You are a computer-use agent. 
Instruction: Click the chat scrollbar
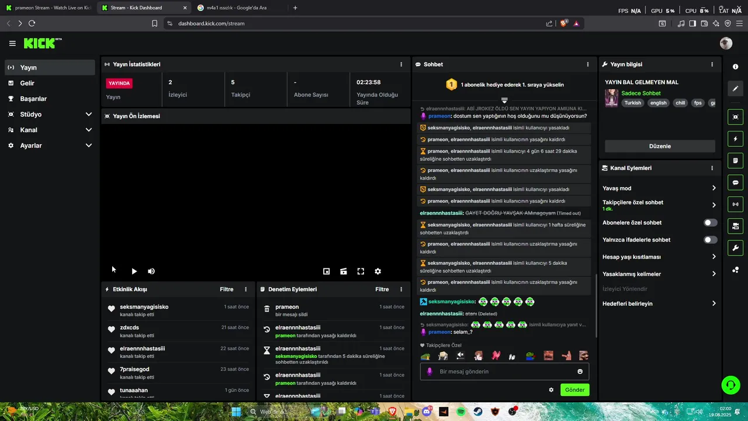(x=596, y=305)
